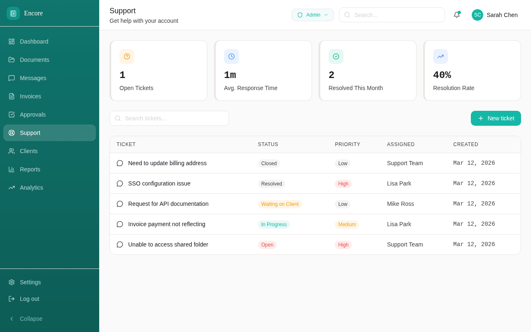
Task: Open the Unable to access shared folder ticket
Action: [168, 244]
